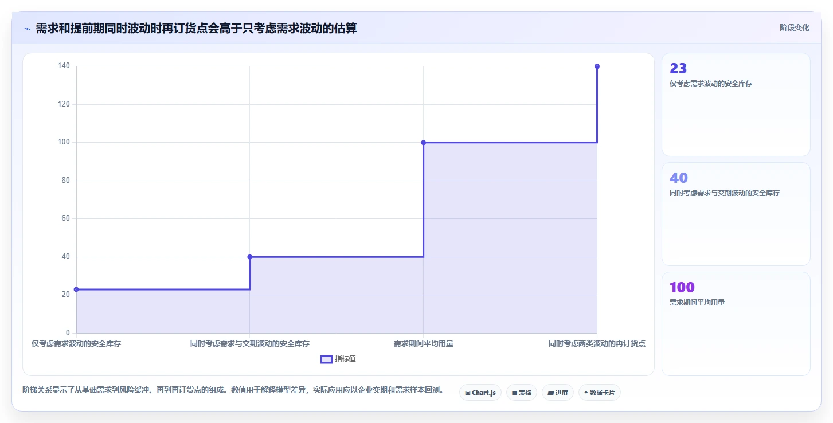
Task: Click card caption 仅考虑需求波动的安全库存
Action: tap(711, 84)
